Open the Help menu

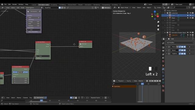pyautogui.click(x=27, y=4)
